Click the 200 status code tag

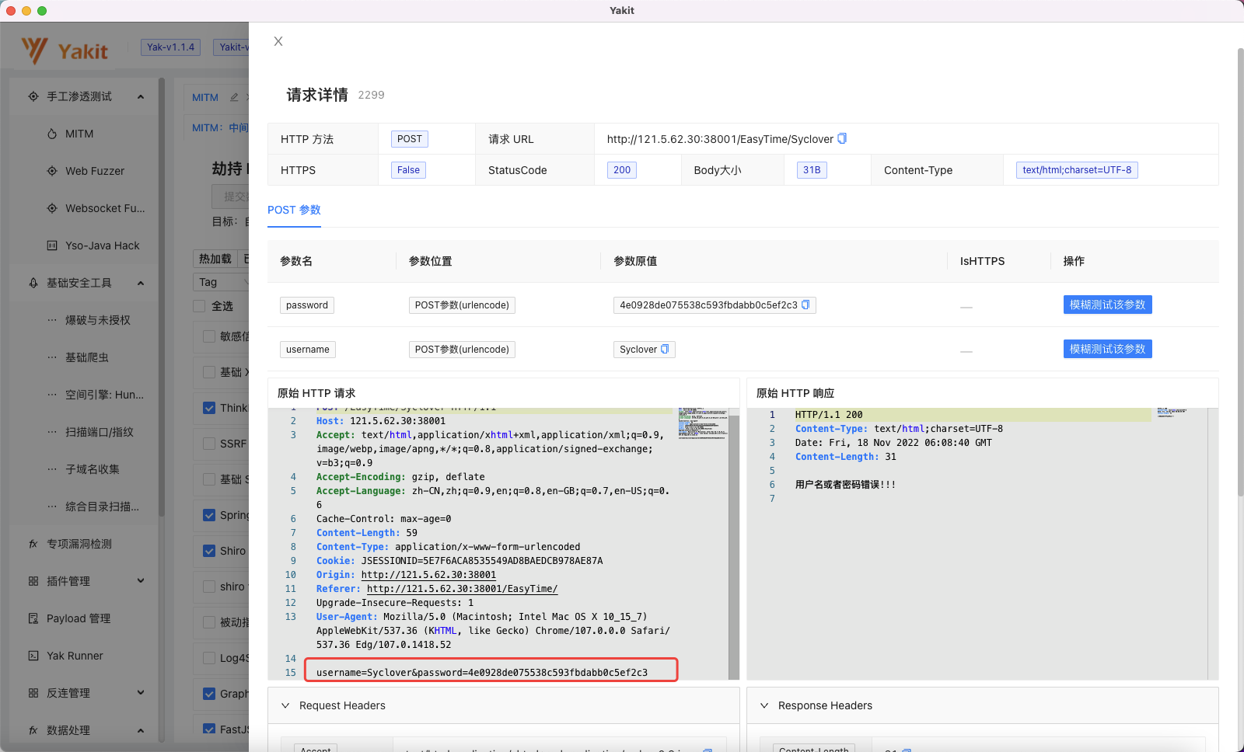(622, 170)
